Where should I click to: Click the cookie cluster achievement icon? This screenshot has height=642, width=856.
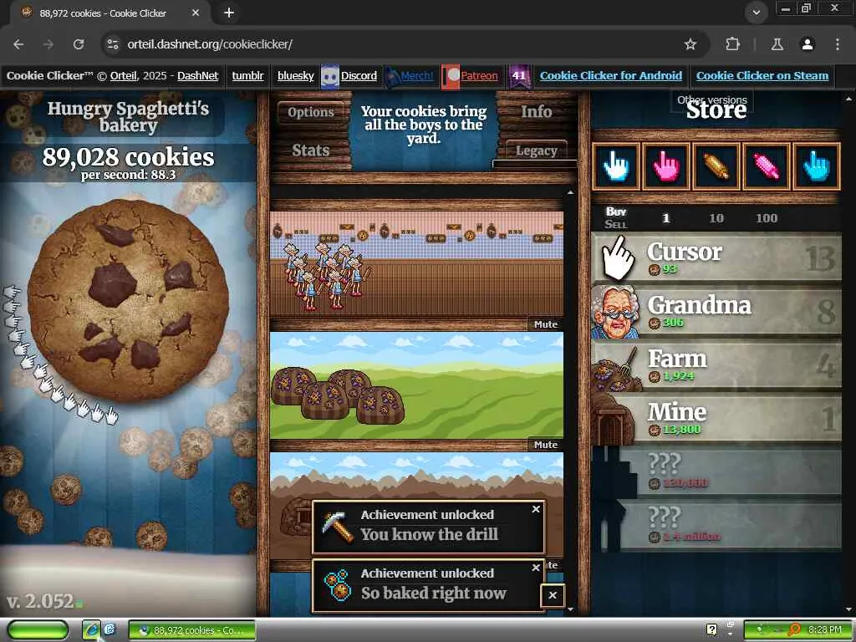click(x=337, y=585)
